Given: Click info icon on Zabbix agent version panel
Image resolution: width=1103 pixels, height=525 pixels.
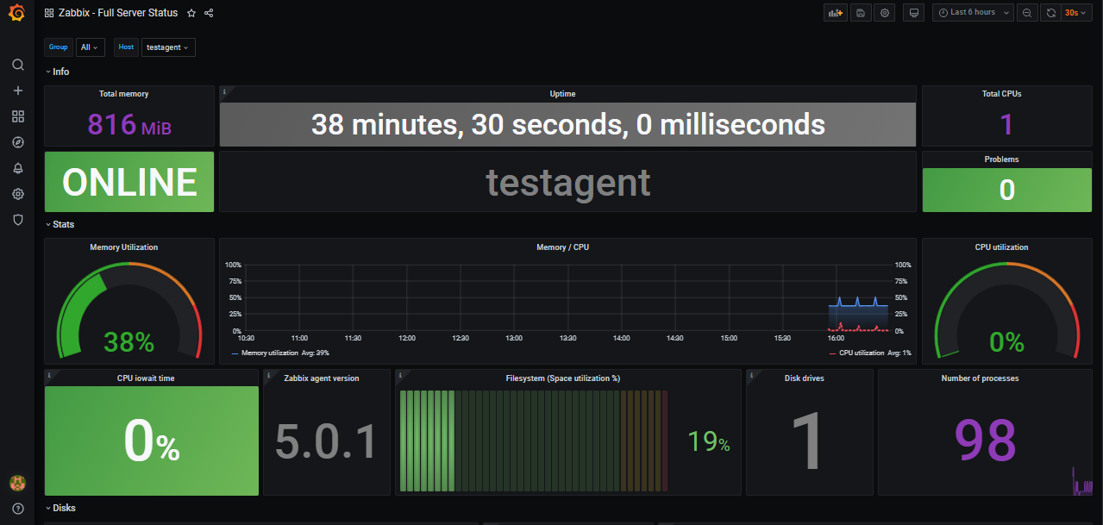Looking at the screenshot, I should [x=267, y=375].
